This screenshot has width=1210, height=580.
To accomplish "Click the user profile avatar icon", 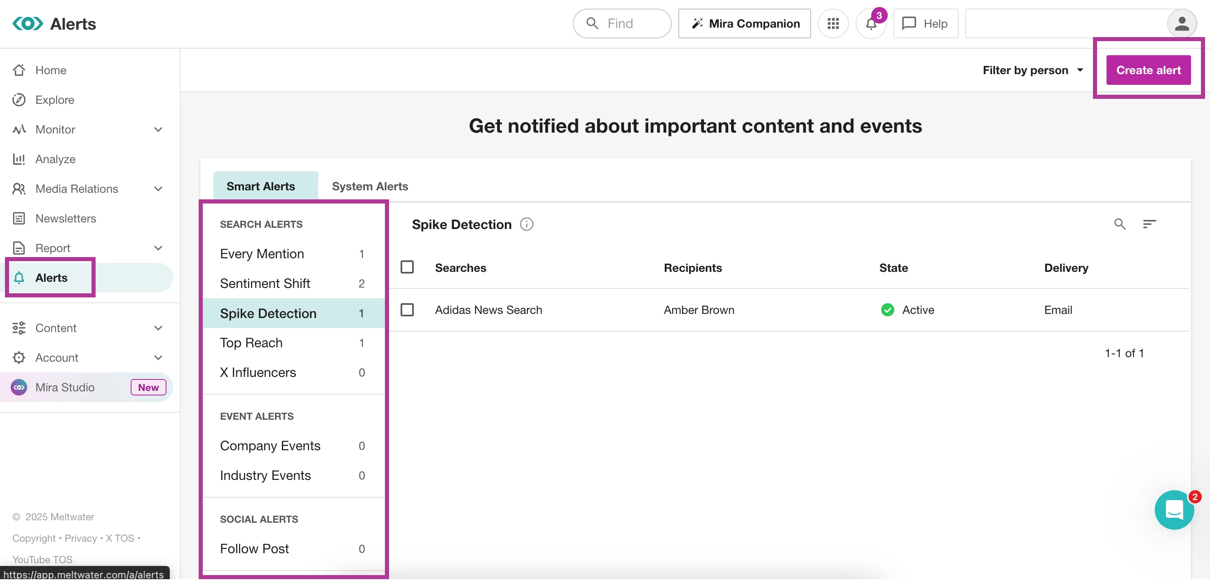I will point(1181,23).
